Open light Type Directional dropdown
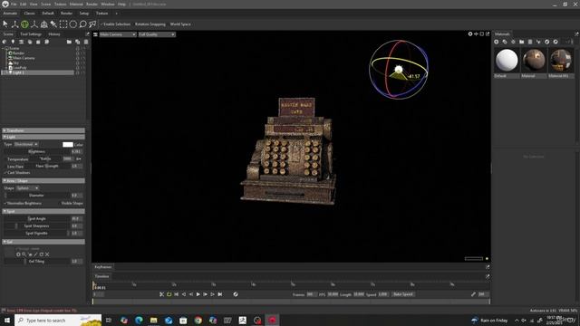Viewport: 580px width, 326px height. pos(26,144)
